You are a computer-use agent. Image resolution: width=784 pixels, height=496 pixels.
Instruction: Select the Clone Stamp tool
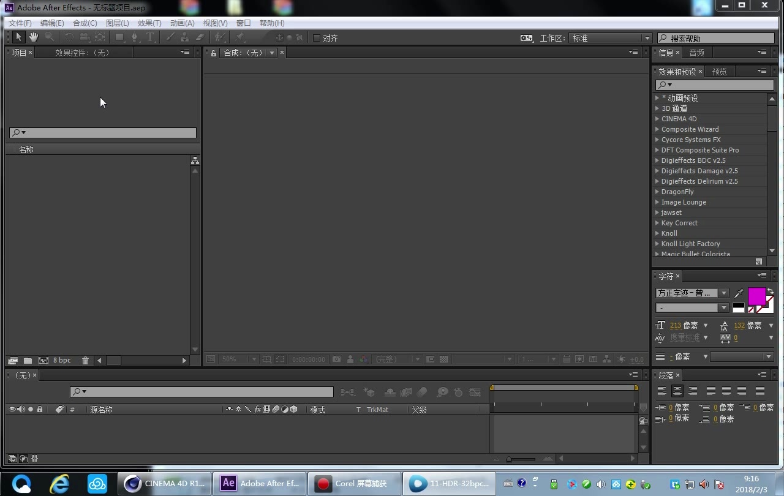[x=184, y=37]
